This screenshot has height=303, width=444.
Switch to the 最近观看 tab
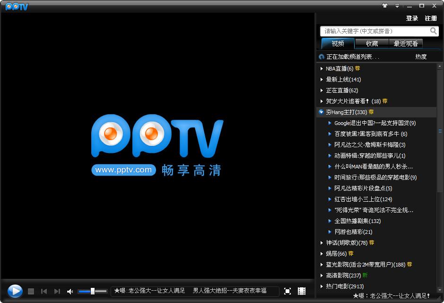pyautogui.click(x=405, y=43)
